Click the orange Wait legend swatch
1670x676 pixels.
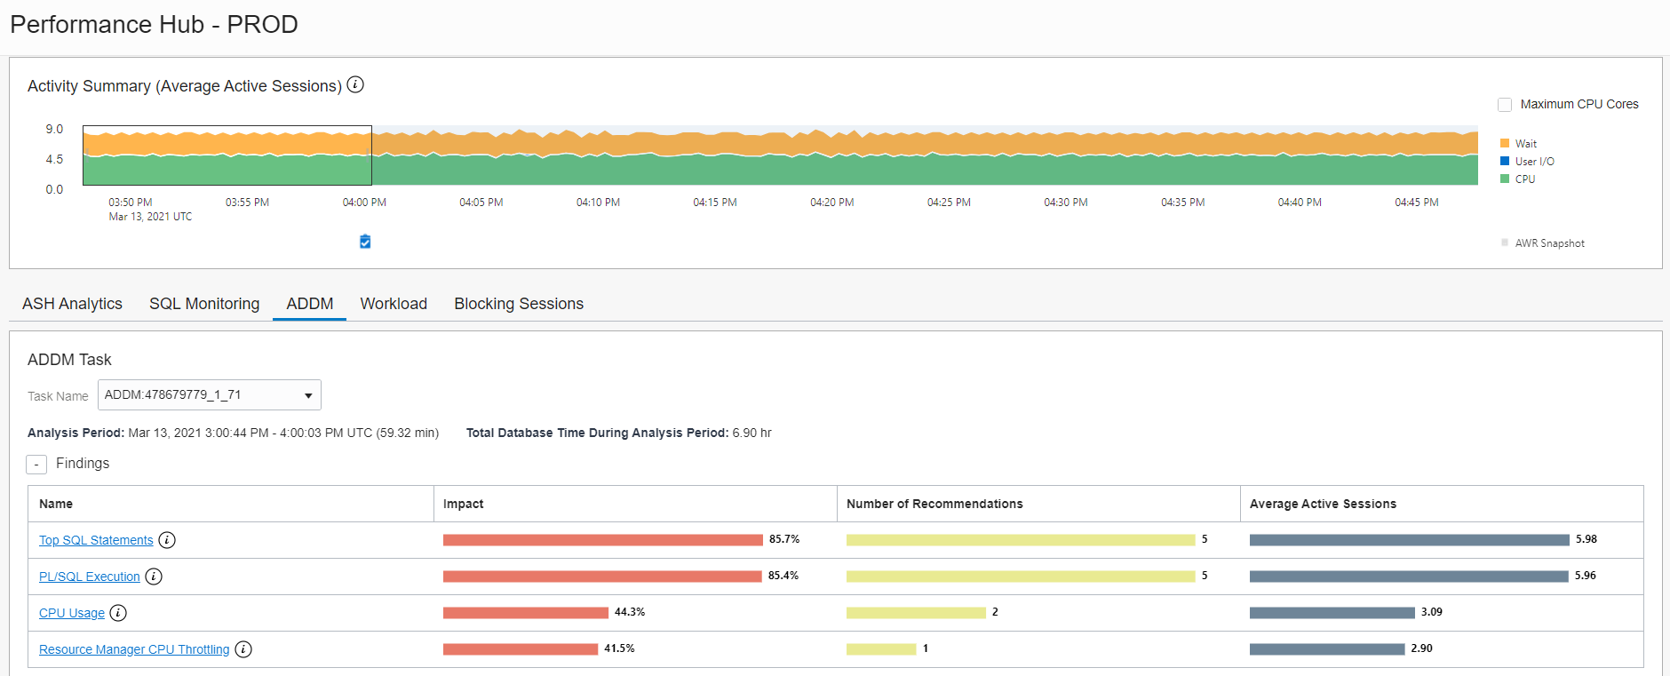pyautogui.click(x=1505, y=143)
